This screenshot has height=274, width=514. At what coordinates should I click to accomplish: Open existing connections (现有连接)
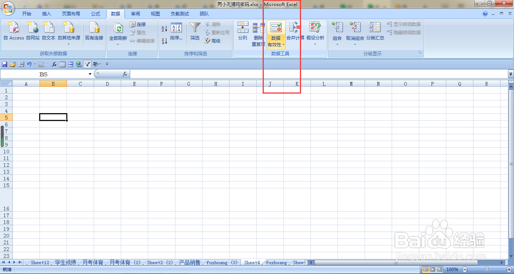[94, 31]
